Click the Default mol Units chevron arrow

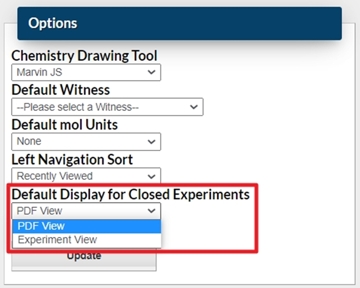[x=151, y=141]
